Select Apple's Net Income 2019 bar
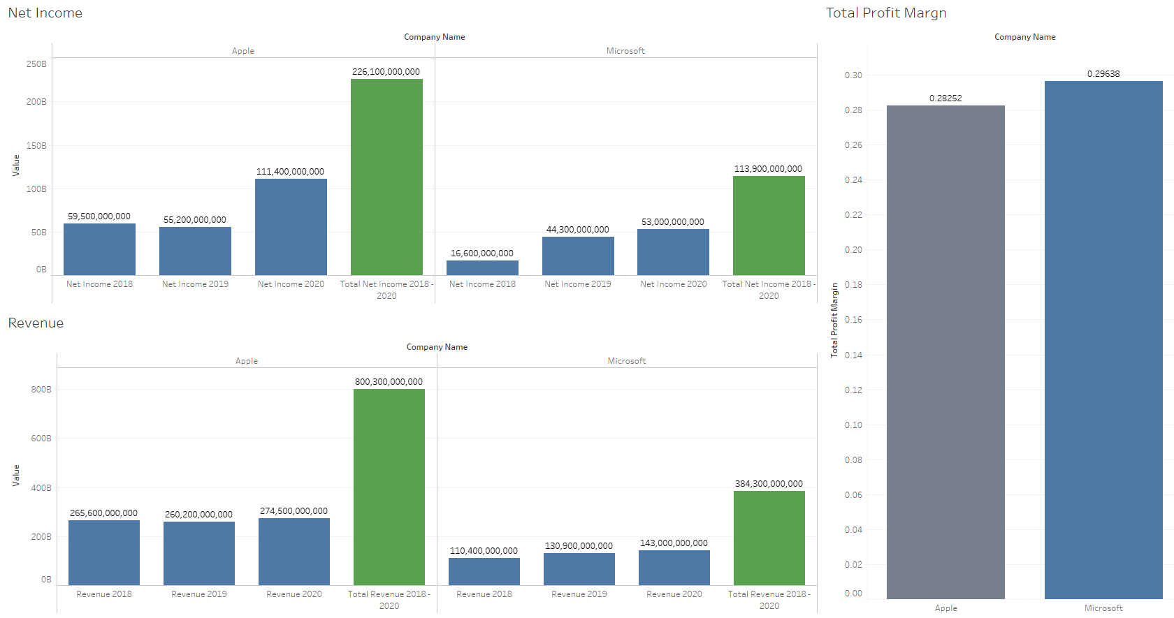Viewport: 1174px width, 618px height. point(195,251)
